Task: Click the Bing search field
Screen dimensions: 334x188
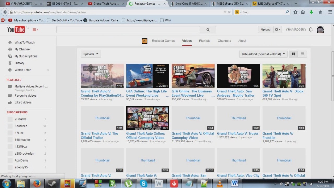Action: tap(263, 12)
